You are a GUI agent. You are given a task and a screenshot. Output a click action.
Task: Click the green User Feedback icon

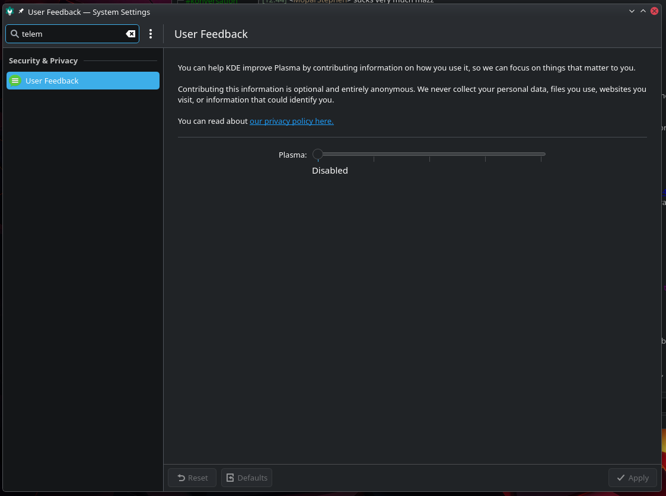pos(15,81)
